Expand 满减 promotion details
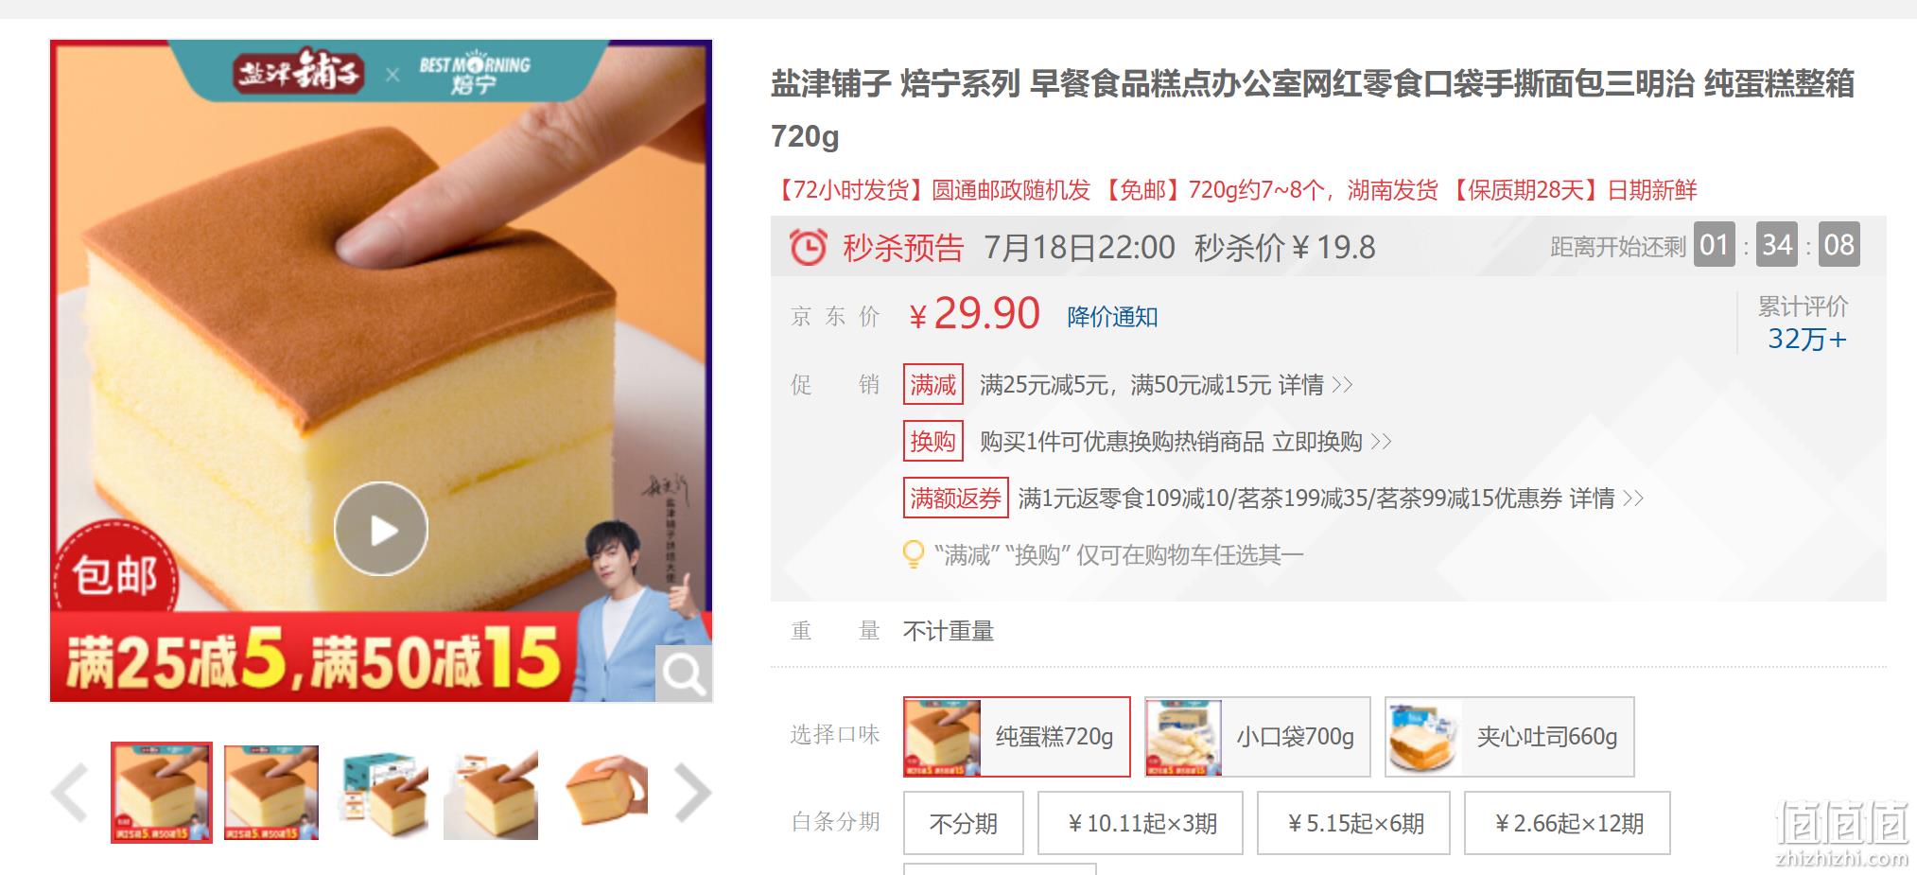Image resolution: width=1917 pixels, height=875 pixels. (x=1316, y=385)
